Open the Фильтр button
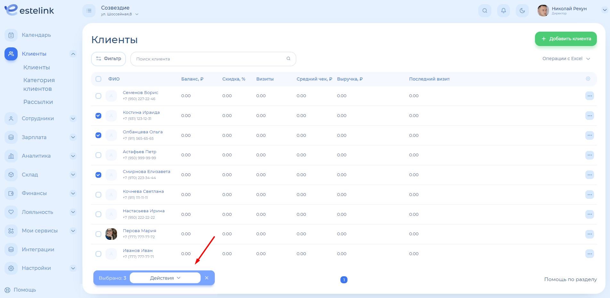 point(109,59)
